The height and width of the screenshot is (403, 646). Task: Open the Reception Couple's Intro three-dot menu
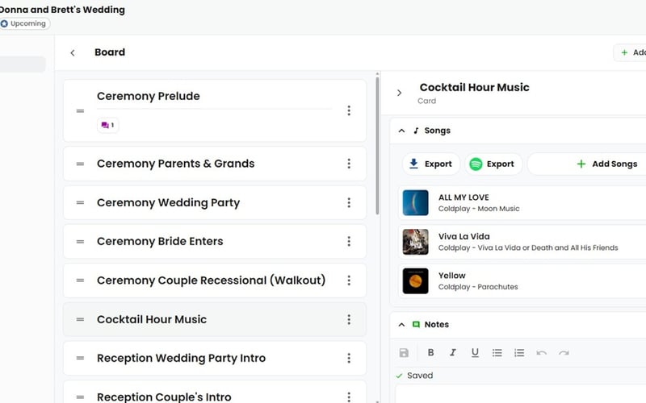pos(349,397)
